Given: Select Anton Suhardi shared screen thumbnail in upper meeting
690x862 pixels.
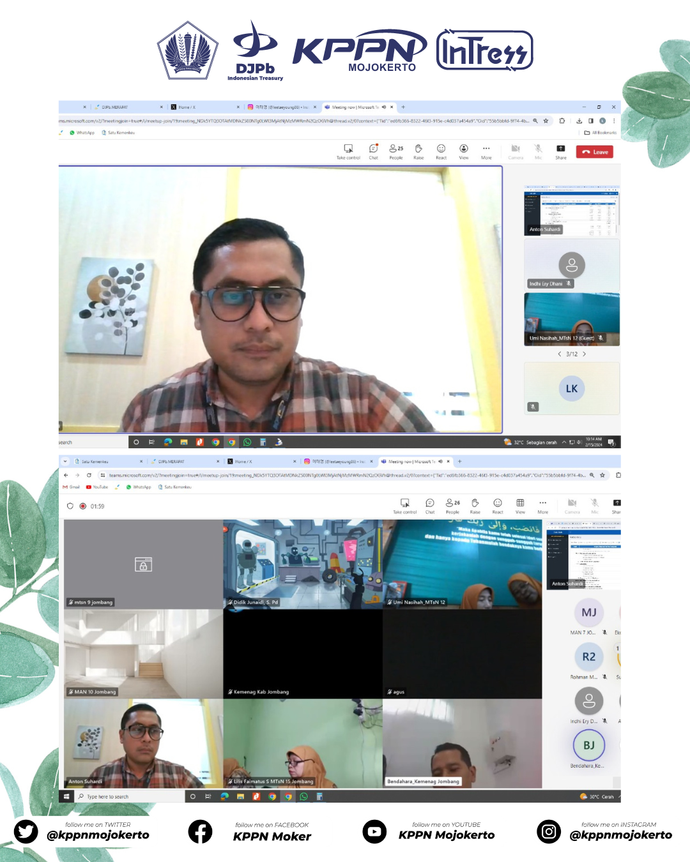Looking at the screenshot, I should pos(572,211).
